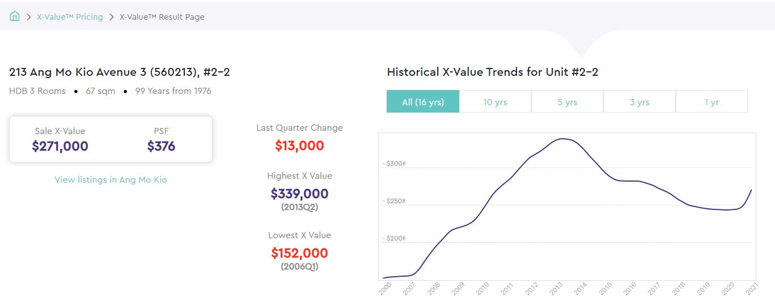Click the Last Quarter Change $13,000 amount
Viewport: 775px width, 305px height.
pos(299,145)
